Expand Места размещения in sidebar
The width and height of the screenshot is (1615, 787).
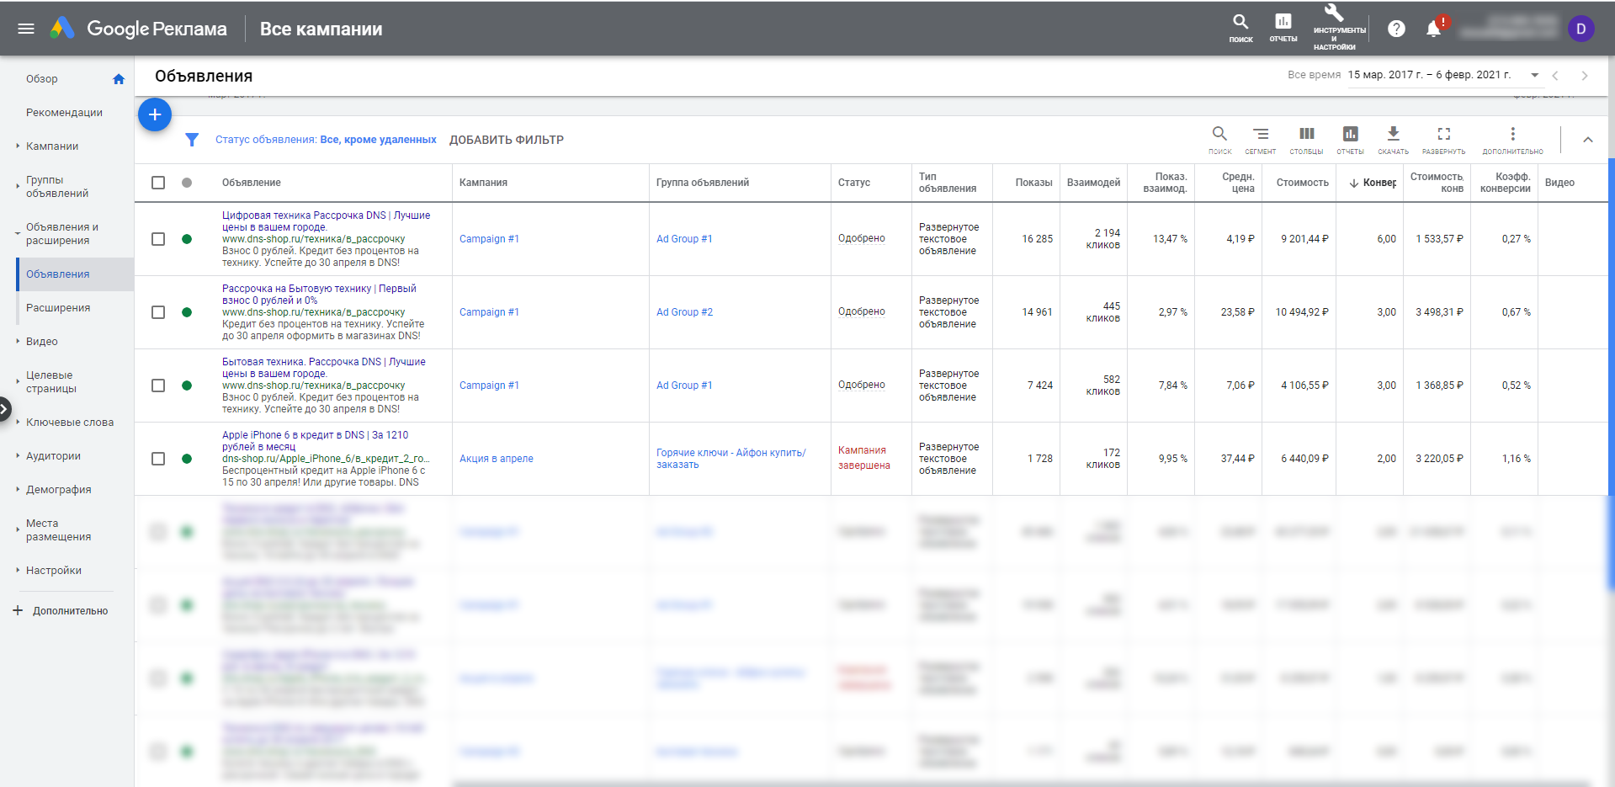[x=18, y=530]
